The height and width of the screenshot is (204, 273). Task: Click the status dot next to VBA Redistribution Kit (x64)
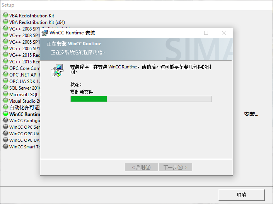(x=5, y=22)
